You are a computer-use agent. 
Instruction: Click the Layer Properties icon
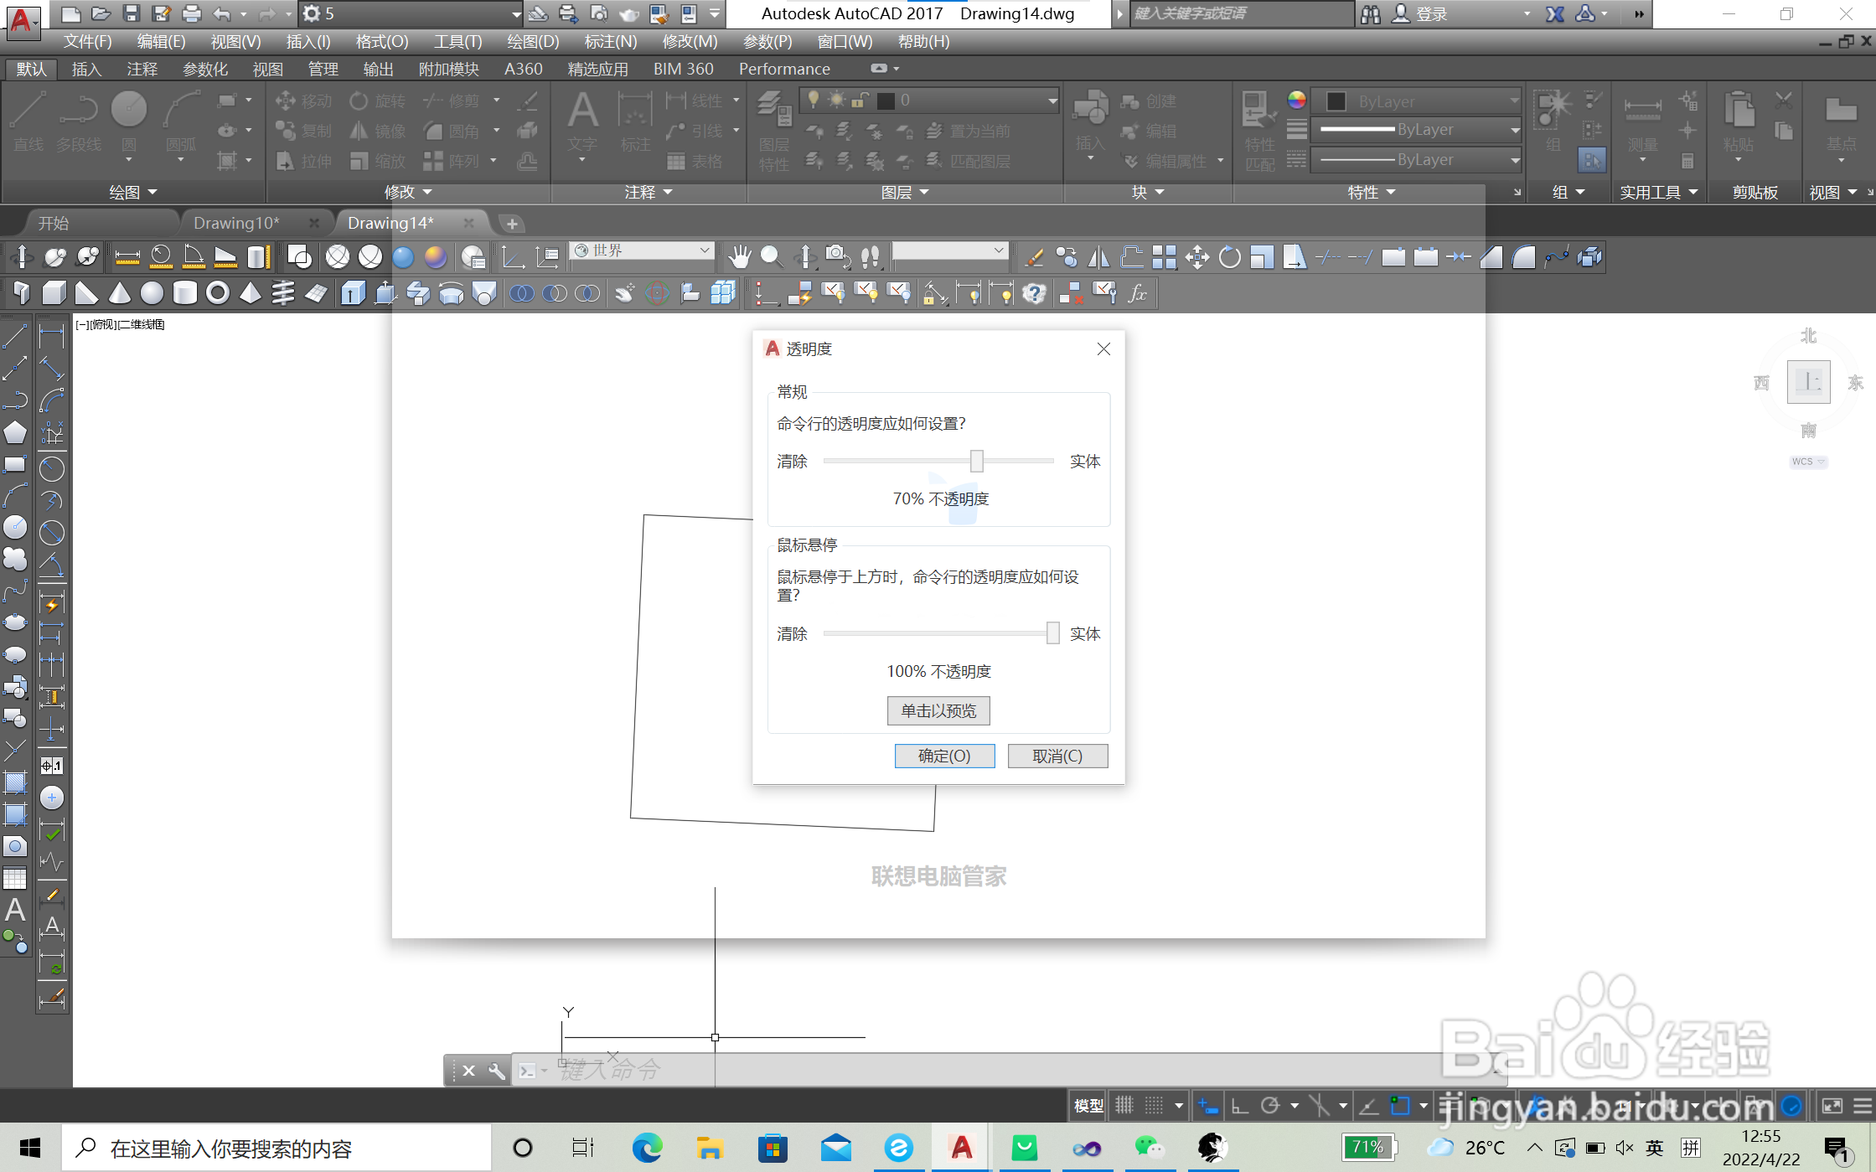(773, 130)
